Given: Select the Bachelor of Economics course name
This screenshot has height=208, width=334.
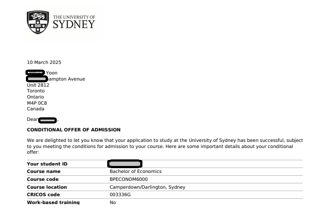Looking at the screenshot, I should [135, 172].
